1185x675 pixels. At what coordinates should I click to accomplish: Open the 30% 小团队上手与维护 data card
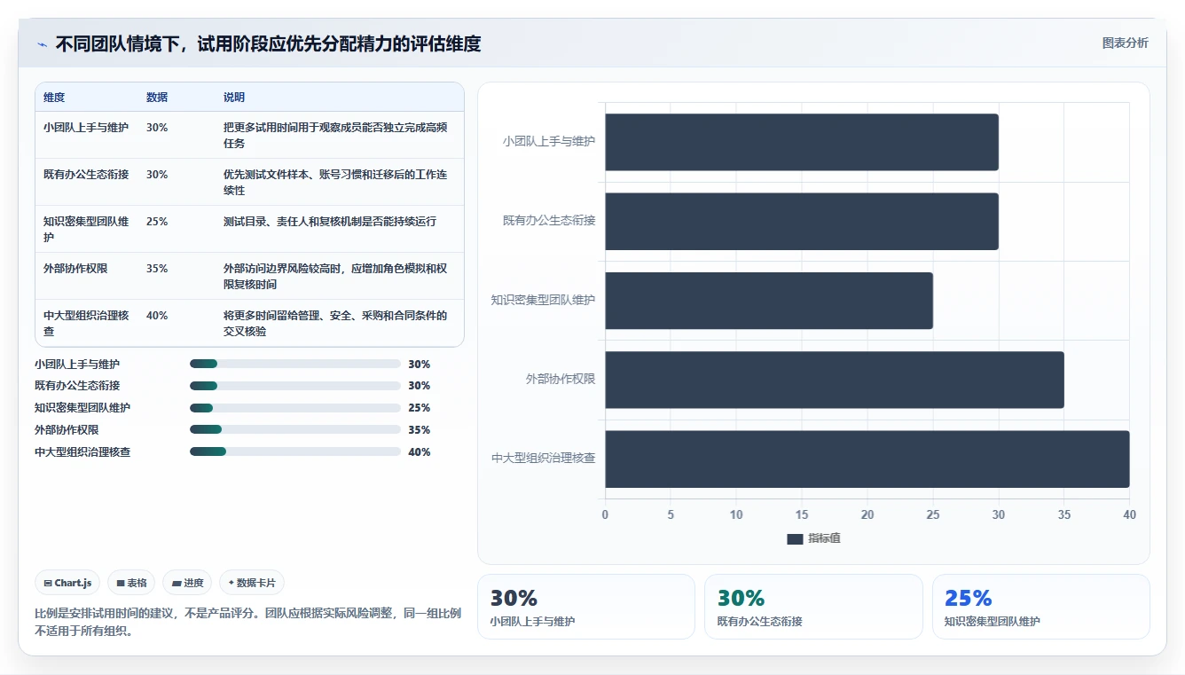tap(586, 607)
